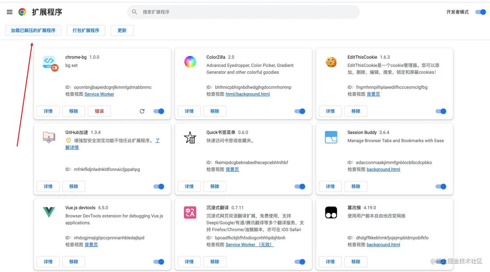Click the 更新 button
Viewport: 490px width, 272px height.
coord(122,30)
